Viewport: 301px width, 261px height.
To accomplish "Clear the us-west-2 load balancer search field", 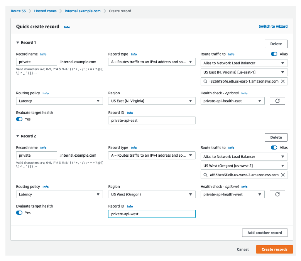I will [283, 175].
